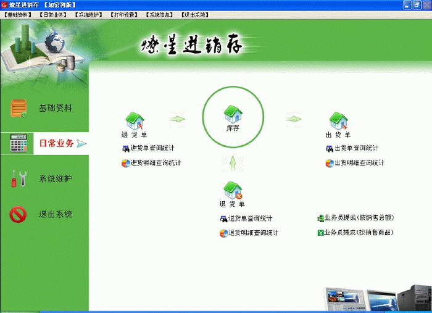The height and width of the screenshot is (313, 432).
Task: Open 业务员提成(按销售商品) report
Action: 355,233
